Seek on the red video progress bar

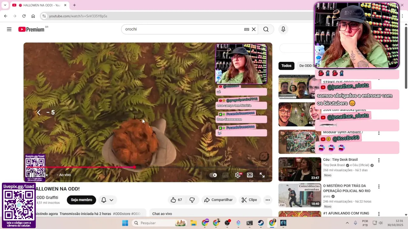[x=148, y=167]
